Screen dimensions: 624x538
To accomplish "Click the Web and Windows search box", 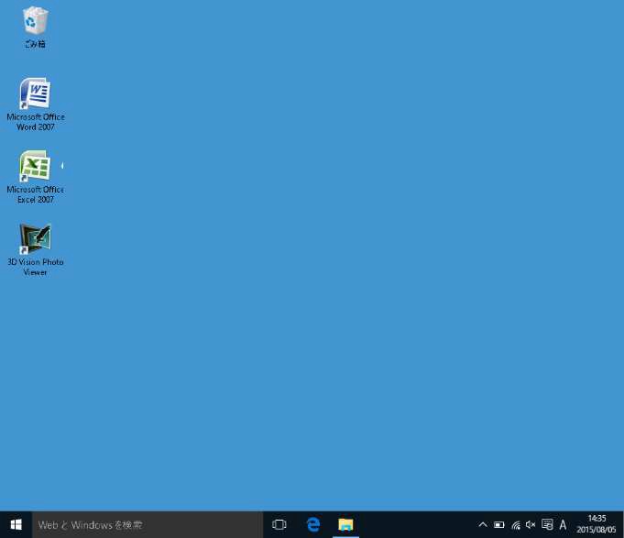I will (148, 524).
